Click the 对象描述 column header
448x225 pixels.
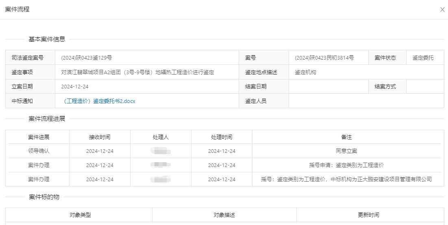pos(224,215)
